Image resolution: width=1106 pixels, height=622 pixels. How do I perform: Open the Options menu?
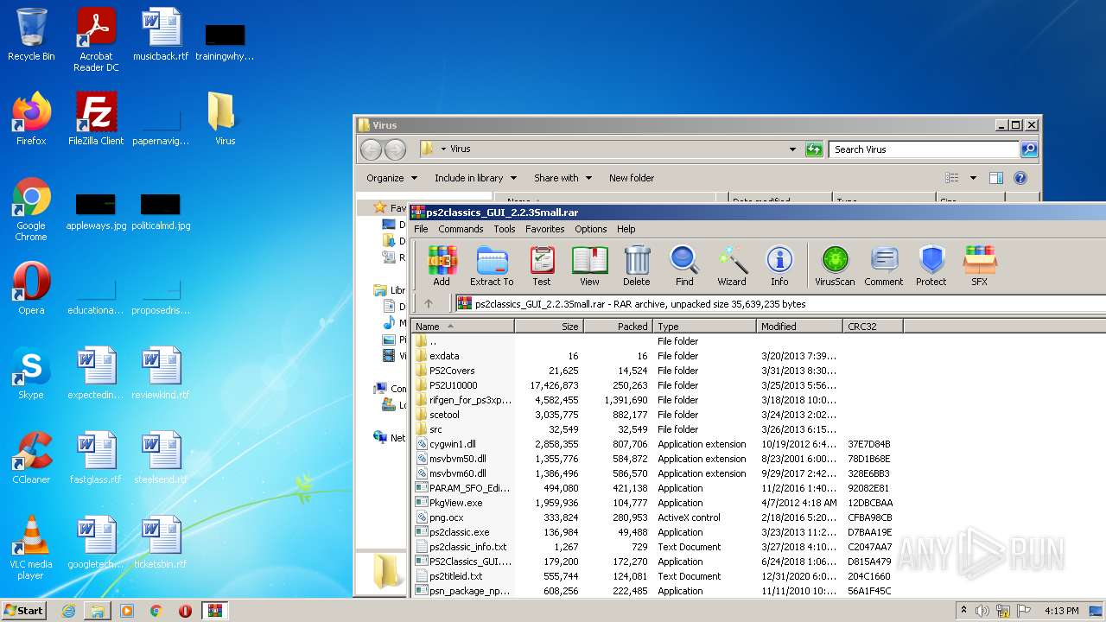[591, 229]
